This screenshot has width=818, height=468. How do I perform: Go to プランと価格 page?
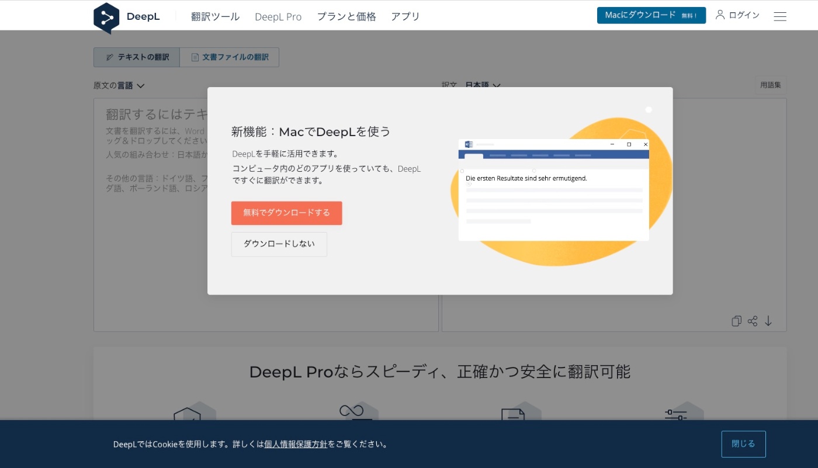point(346,16)
